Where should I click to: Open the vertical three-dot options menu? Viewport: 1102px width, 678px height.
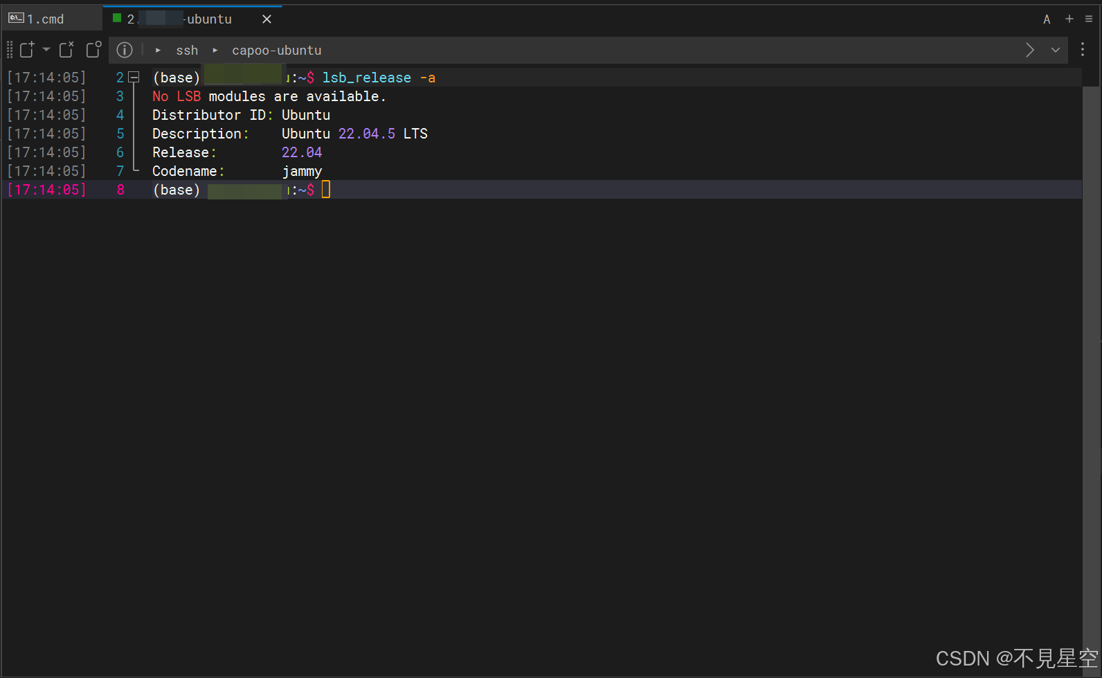click(x=1083, y=49)
